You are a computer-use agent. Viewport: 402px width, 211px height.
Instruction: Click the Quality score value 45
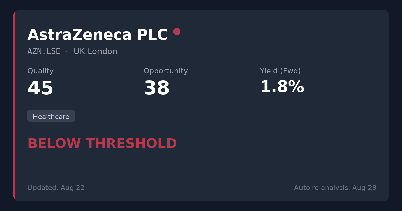[41, 88]
